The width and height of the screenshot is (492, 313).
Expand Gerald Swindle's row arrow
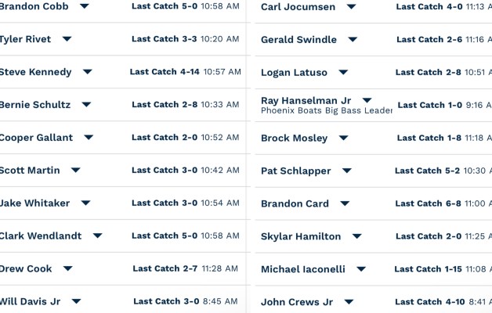click(353, 40)
